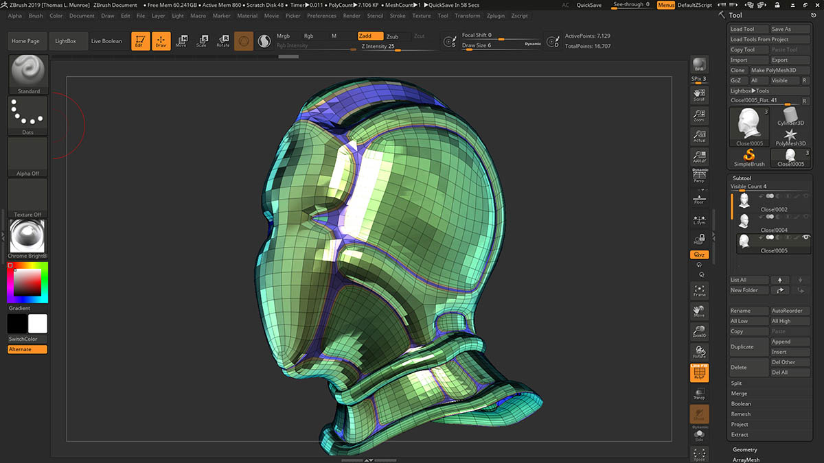Open the Stroke menu
Screen dimensions: 824x463
pos(397,16)
